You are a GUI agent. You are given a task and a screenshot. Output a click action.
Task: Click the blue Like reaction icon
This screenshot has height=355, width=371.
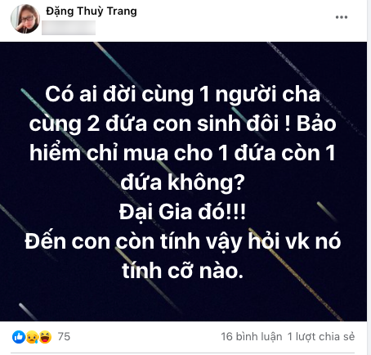click(19, 337)
